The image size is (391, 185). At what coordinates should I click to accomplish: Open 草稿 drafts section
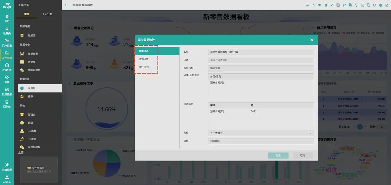[x=7, y=79]
